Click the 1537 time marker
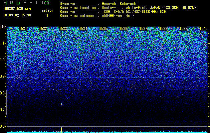Screen dimensions: 210x133 tap(143, 29)
